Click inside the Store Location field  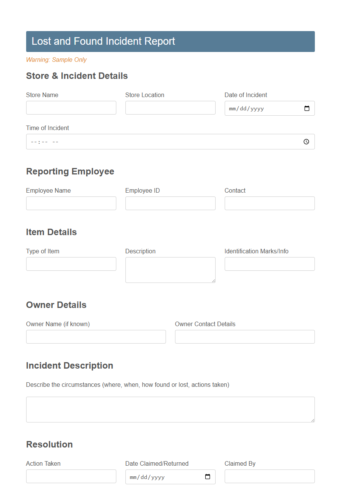pos(170,108)
